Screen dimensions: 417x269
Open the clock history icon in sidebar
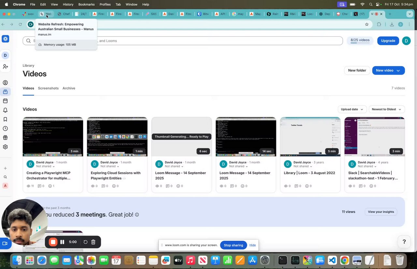5,128
